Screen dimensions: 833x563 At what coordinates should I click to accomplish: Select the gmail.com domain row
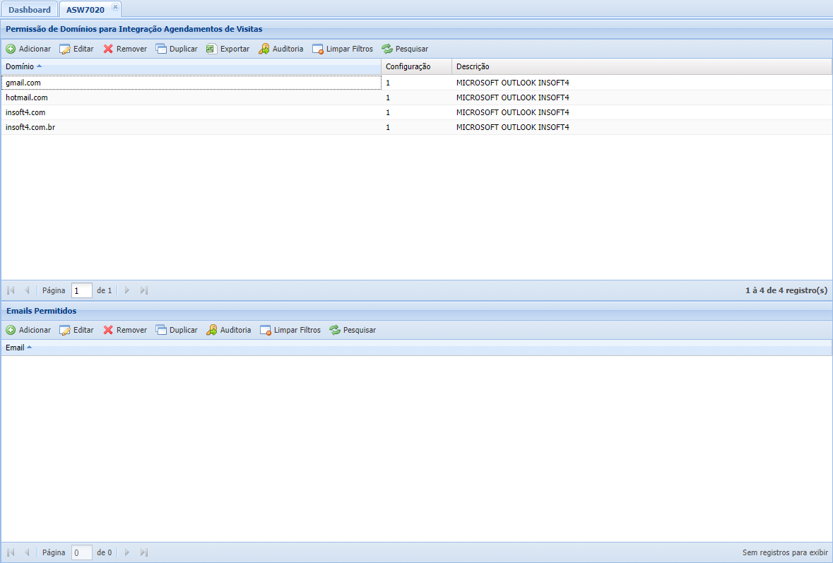tap(417, 83)
